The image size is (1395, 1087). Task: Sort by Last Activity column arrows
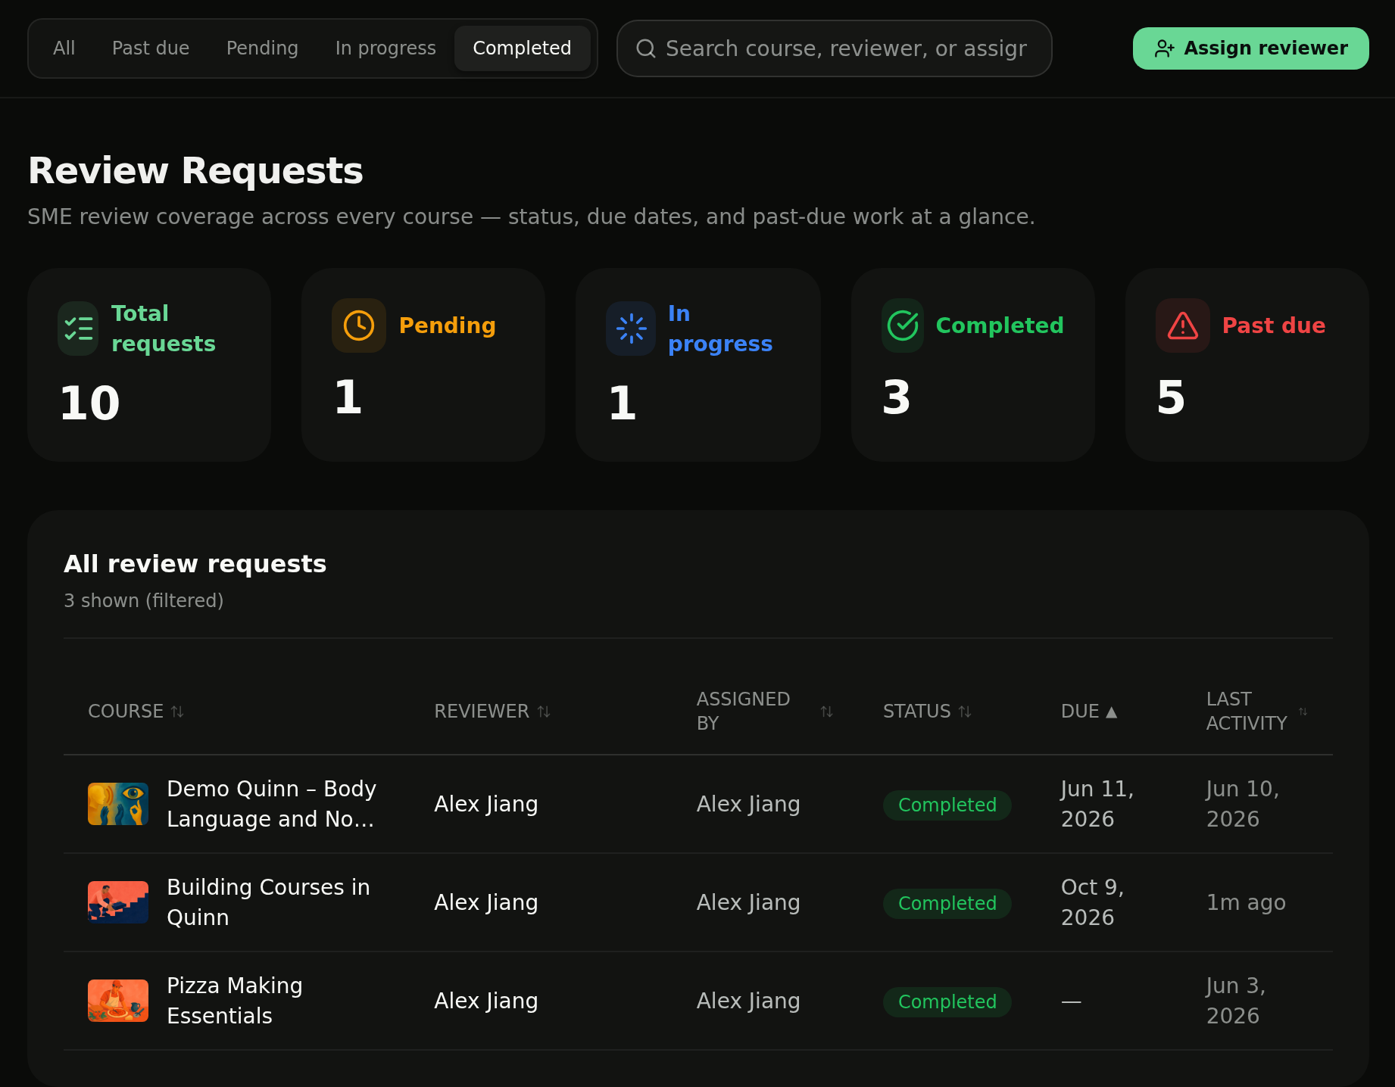pos(1303,712)
